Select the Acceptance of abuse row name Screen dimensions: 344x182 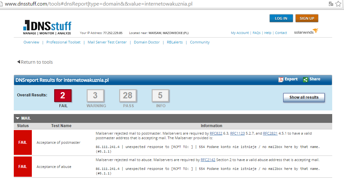coord(54,167)
